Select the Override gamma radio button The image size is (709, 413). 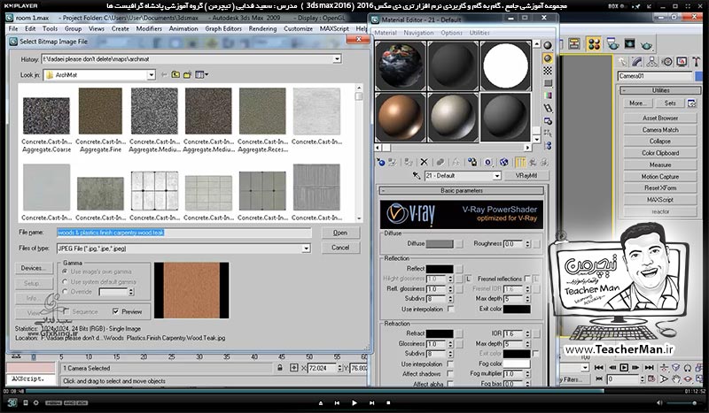[65, 292]
